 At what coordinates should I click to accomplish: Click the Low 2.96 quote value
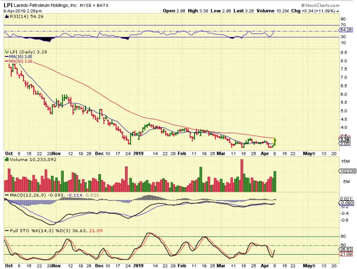221,11
